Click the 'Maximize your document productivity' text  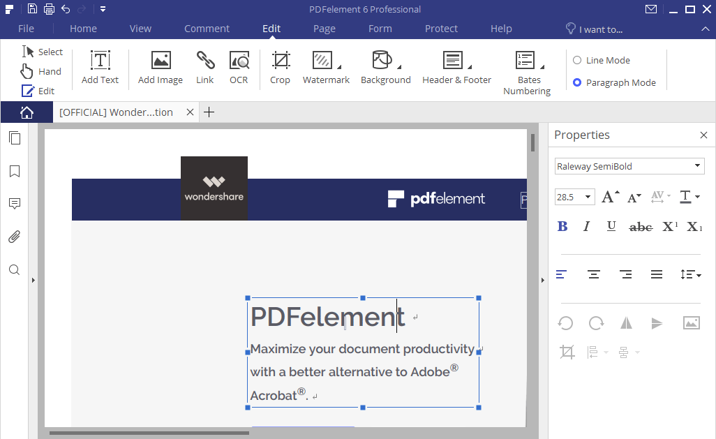(363, 349)
